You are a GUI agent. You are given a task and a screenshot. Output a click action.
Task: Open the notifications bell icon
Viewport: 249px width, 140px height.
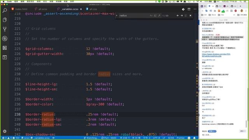tap(195, 138)
